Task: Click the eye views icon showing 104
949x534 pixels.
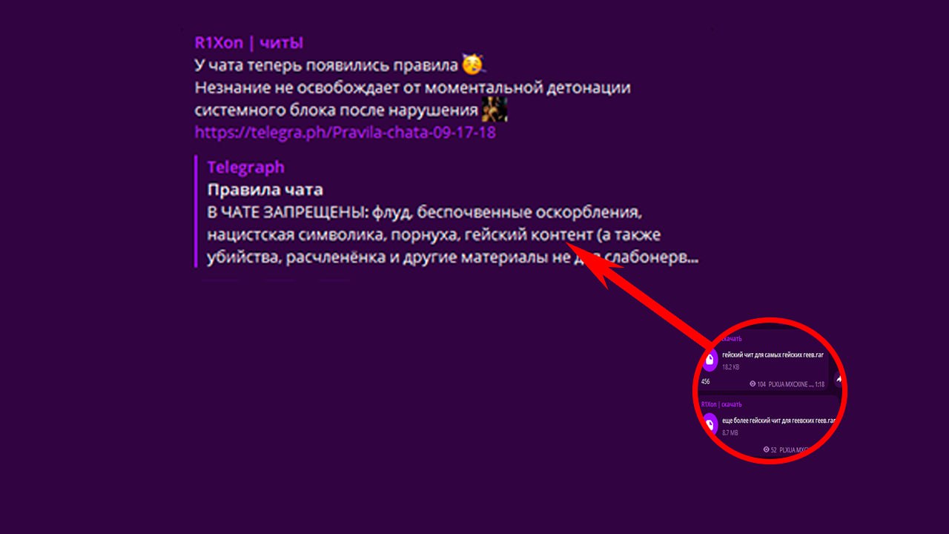Action: click(x=753, y=384)
